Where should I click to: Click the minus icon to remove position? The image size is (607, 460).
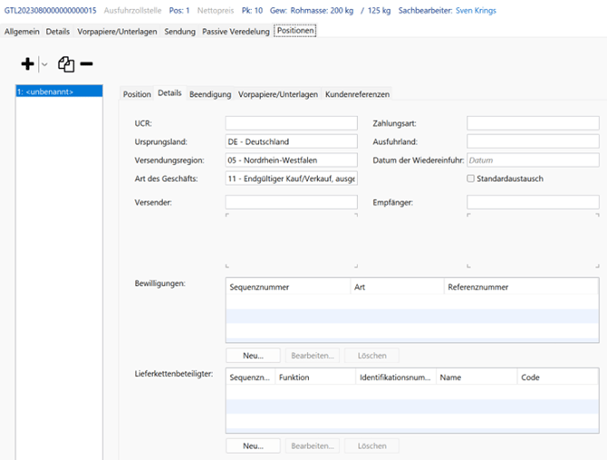(86, 63)
